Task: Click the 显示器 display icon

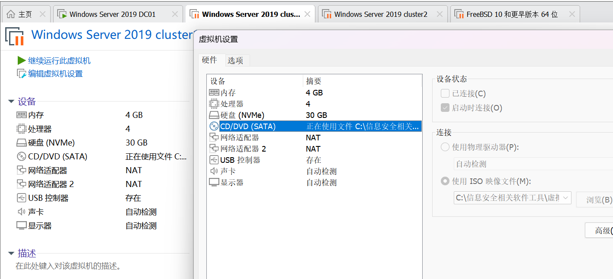Action: coord(213,182)
